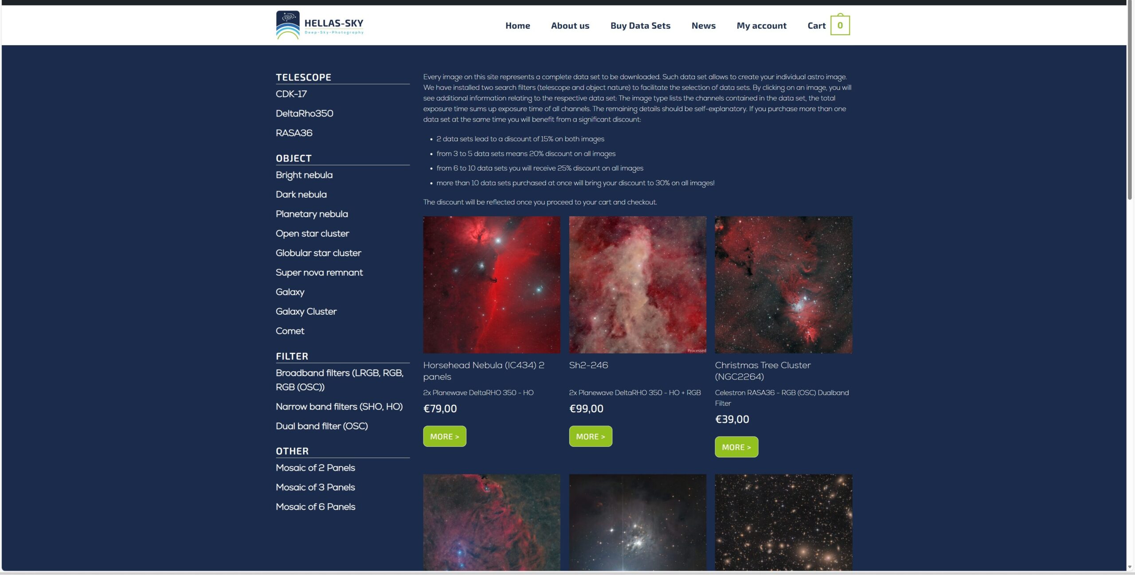Image resolution: width=1135 pixels, height=575 pixels.
Task: Click the Sh2-246 product title
Action: (x=588, y=365)
